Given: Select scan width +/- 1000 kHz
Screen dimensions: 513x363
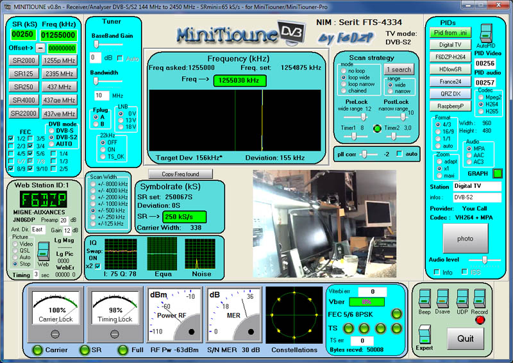Looking at the screenshot, I should (93, 203).
